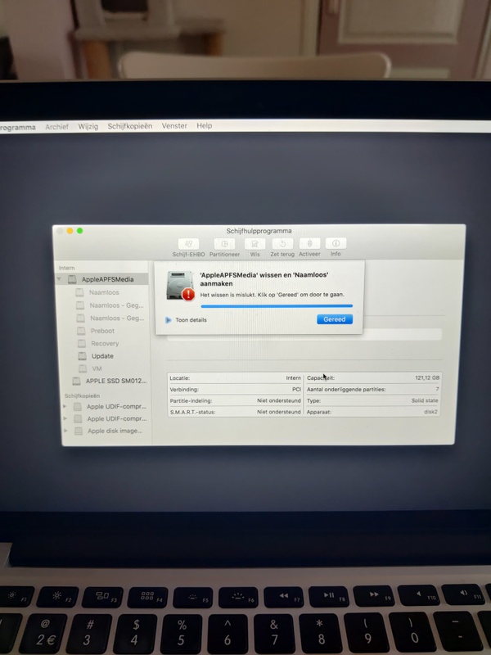Viewport: 491px width, 655px height.
Task: Click the Wis erase toolbar icon
Action: pos(255,243)
